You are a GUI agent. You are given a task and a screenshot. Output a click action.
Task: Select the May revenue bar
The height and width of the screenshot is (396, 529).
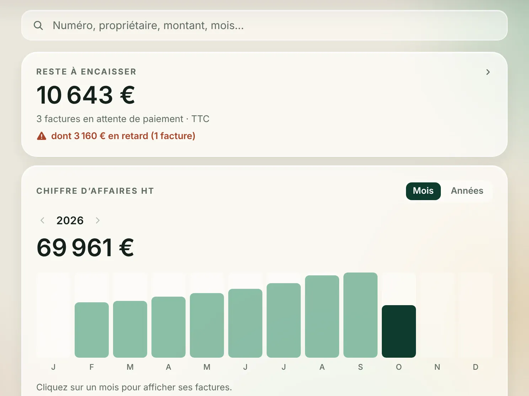point(207,325)
